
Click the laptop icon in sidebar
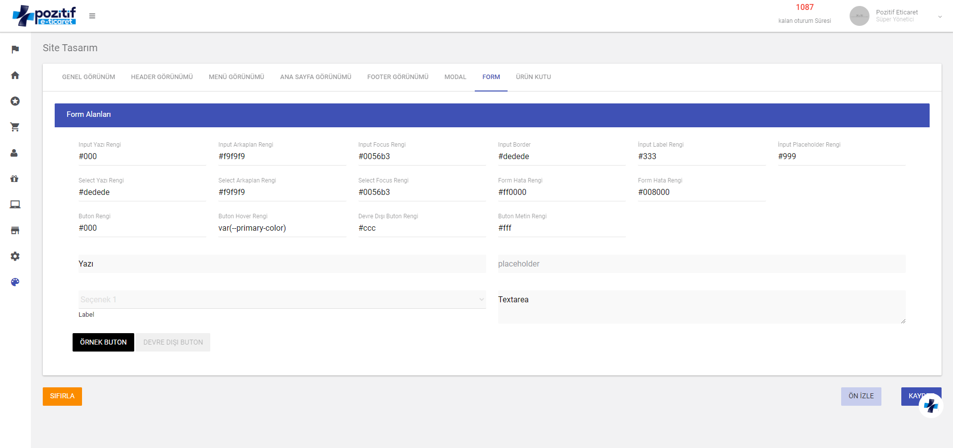[x=15, y=204]
